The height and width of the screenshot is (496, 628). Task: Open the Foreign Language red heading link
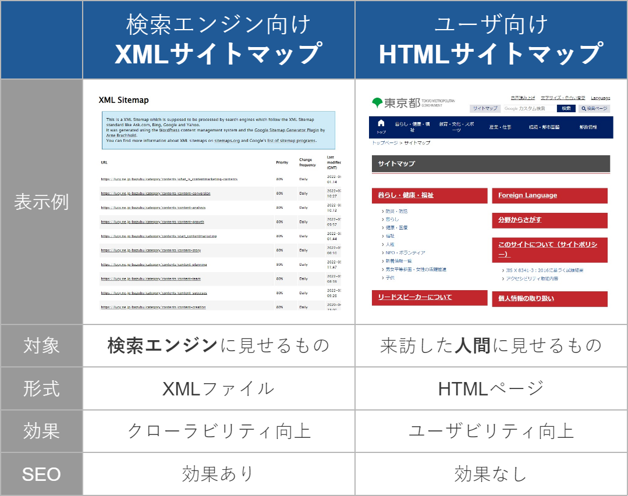coord(527,195)
